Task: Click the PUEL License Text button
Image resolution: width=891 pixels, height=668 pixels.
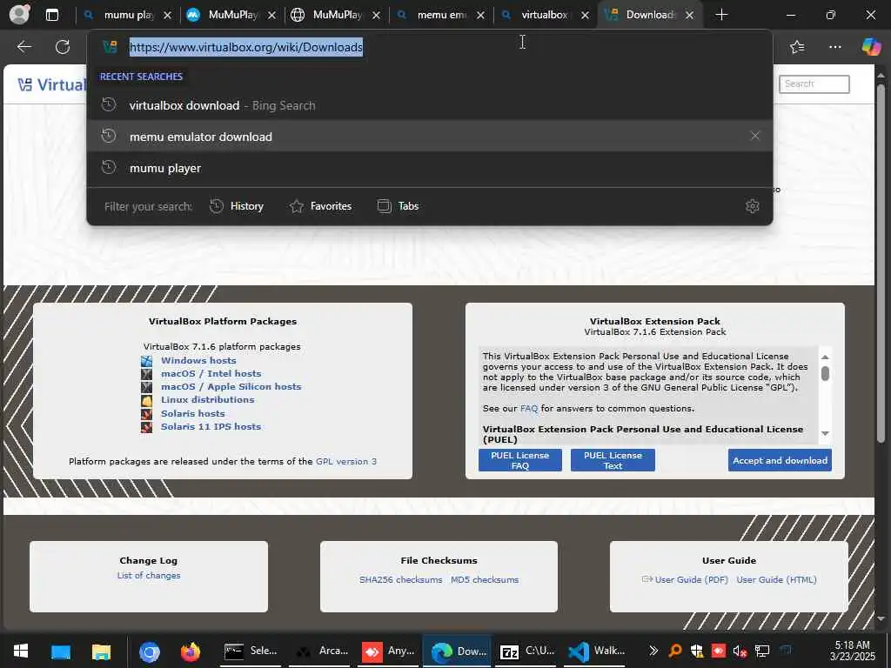Action: (x=613, y=460)
